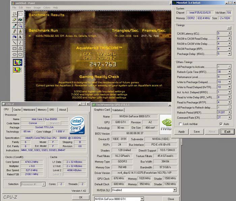Select the Rectangle shape tool in Paint
Image resolution: width=236 pixels, height=201 pixels.
[x=14, y=49]
